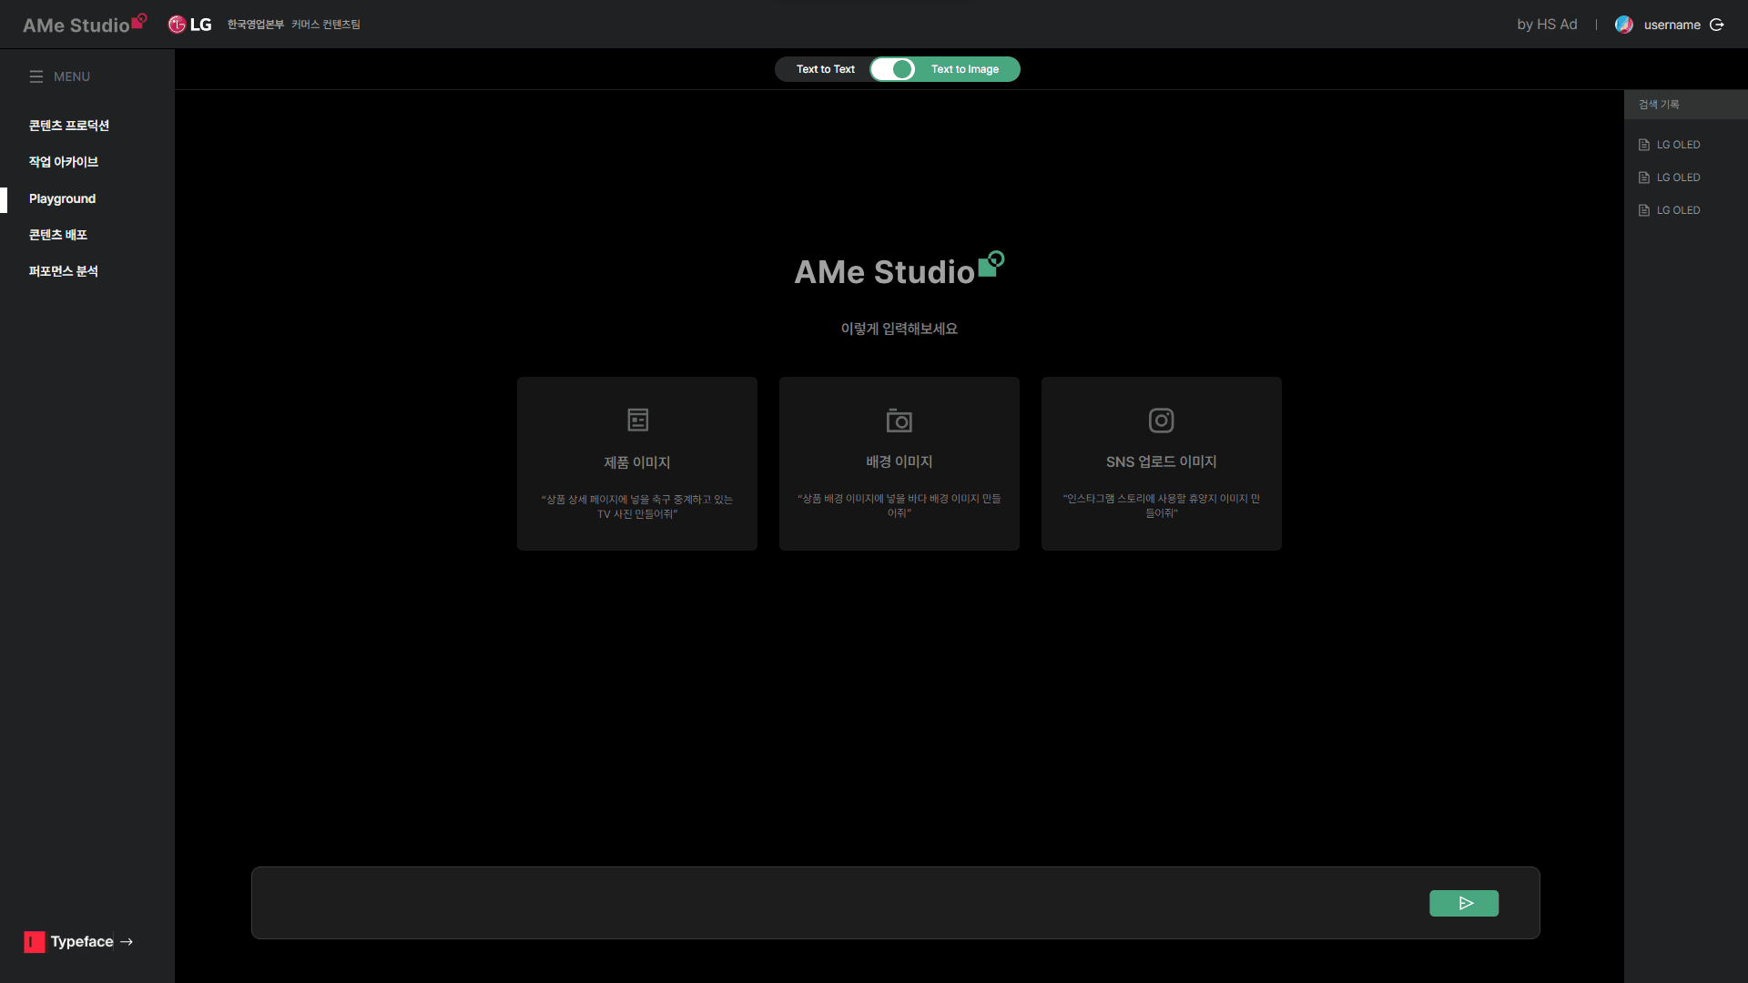Open the 작업 아카이브 menu item
Image resolution: width=1748 pixels, height=983 pixels.
coord(64,162)
